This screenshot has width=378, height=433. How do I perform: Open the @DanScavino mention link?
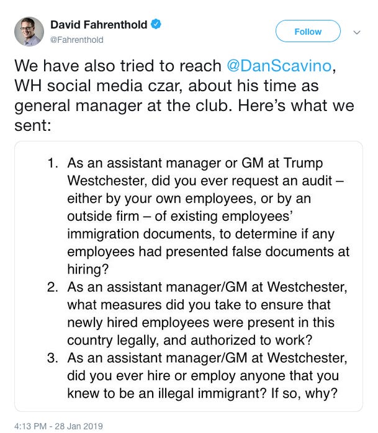pyautogui.click(x=279, y=66)
